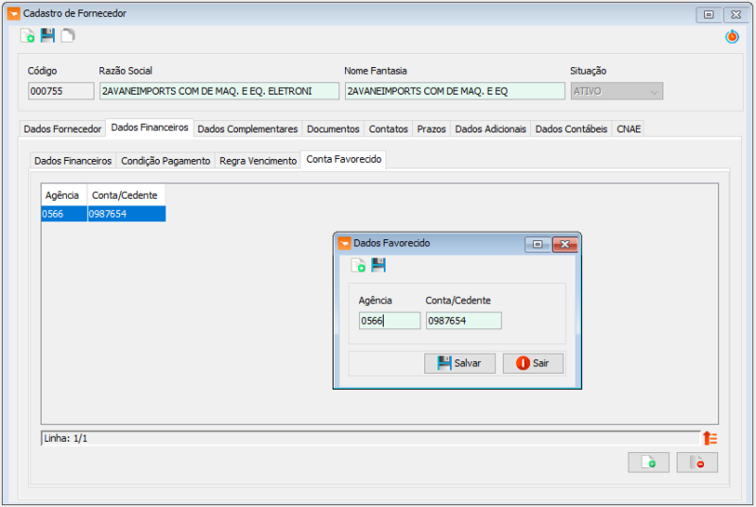
Task: Select Conta Favorecido sub-tab
Action: tap(343, 159)
